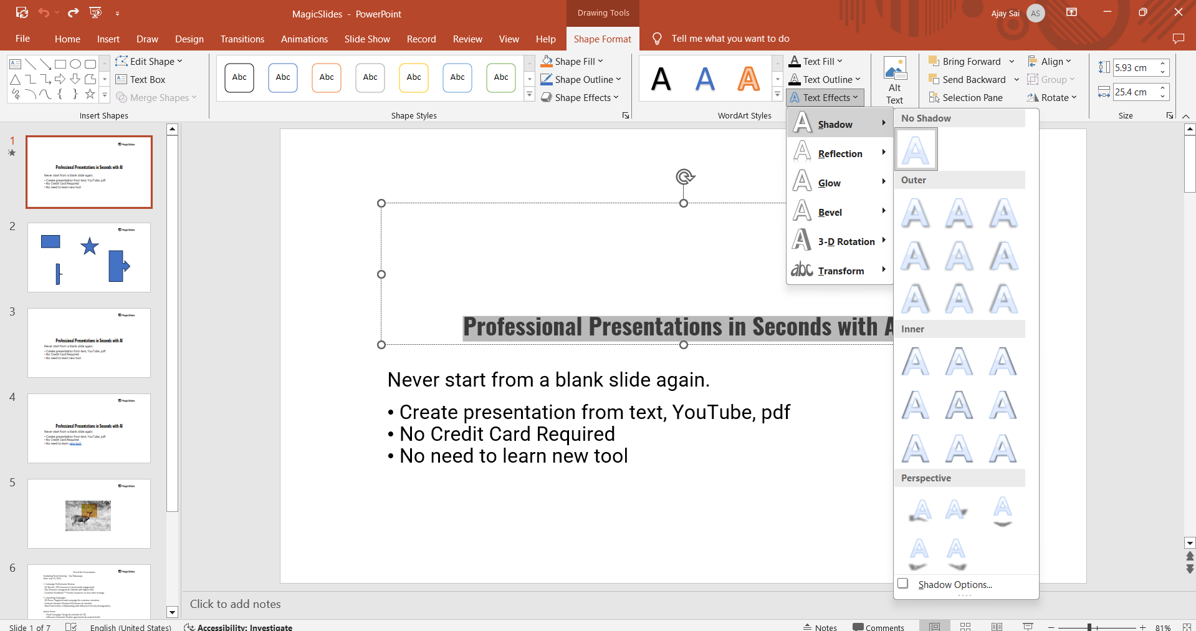Select the five-point star shape
Image resolution: width=1196 pixels, height=631 pixels.
[x=90, y=94]
